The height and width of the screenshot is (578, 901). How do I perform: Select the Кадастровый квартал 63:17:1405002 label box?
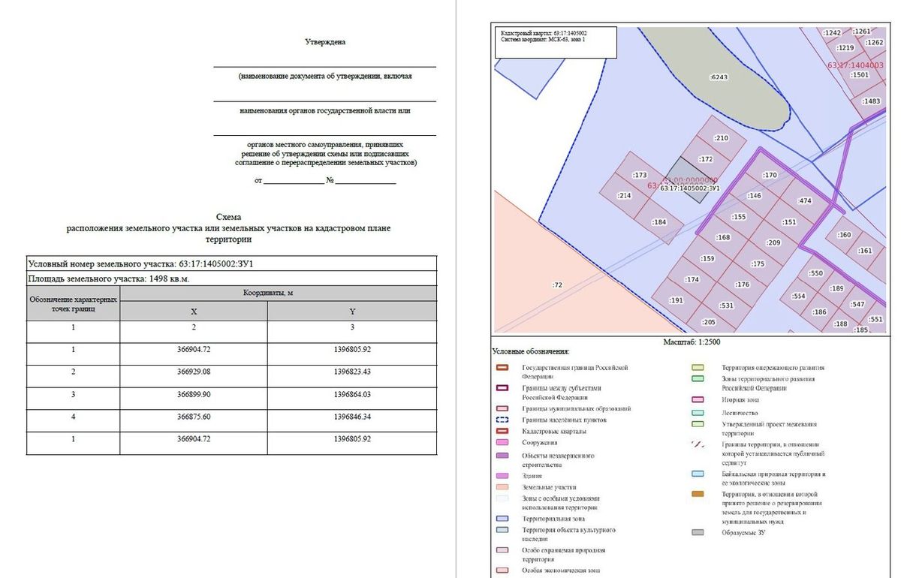tap(555, 43)
